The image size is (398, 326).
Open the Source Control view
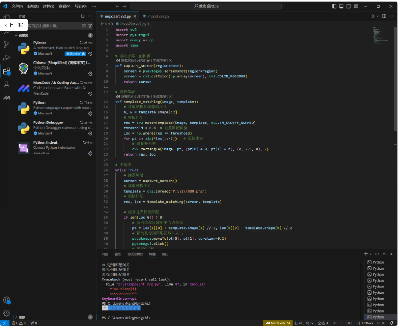[6, 45]
